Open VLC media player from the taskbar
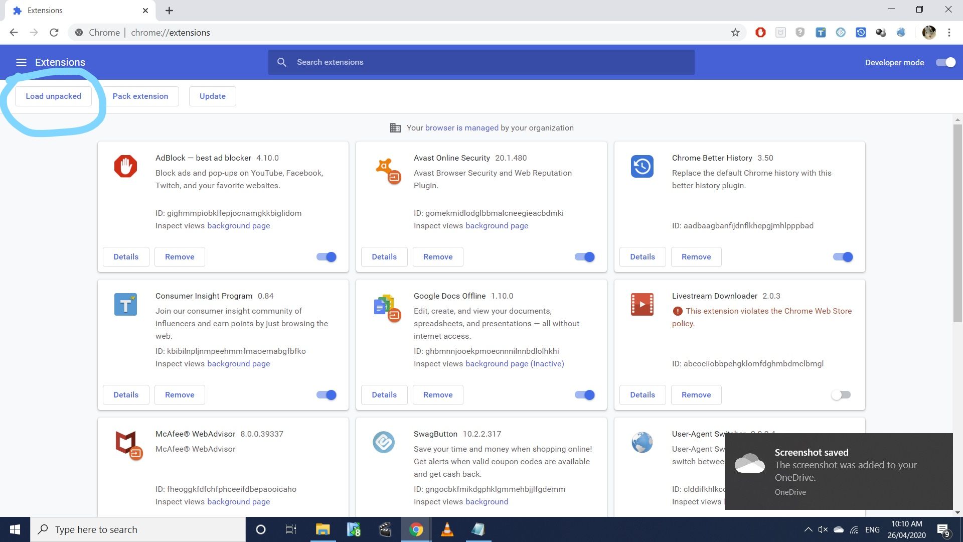963x542 pixels. (447, 529)
